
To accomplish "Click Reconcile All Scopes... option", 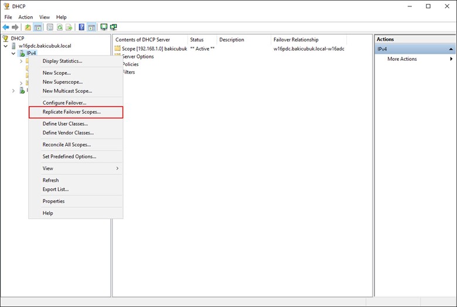I will (x=67, y=144).
